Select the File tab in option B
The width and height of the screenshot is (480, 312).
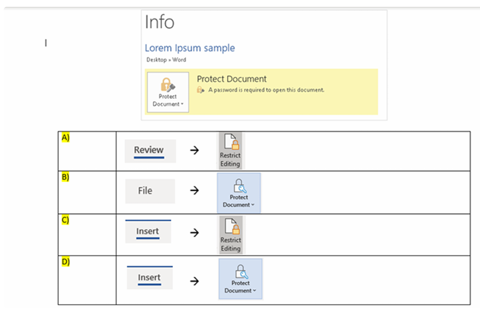[x=145, y=191]
